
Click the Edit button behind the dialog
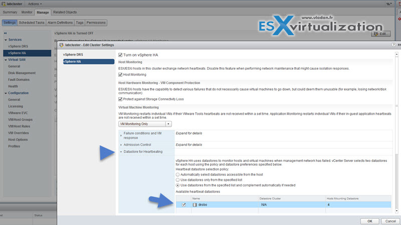coord(381,34)
